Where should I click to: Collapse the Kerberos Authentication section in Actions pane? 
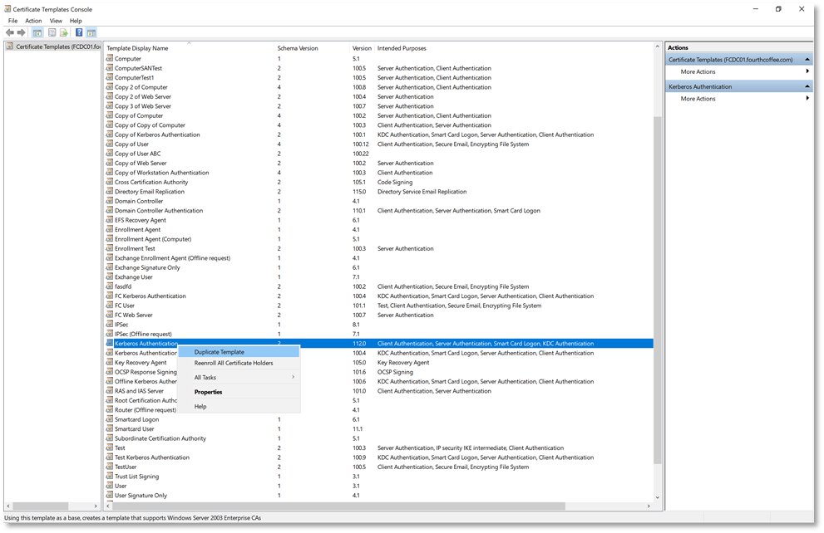point(808,86)
